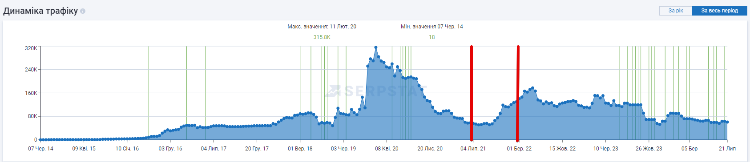Click the 320K y-axis label
The width and height of the screenshot is (750, 162).
(31, 48)
